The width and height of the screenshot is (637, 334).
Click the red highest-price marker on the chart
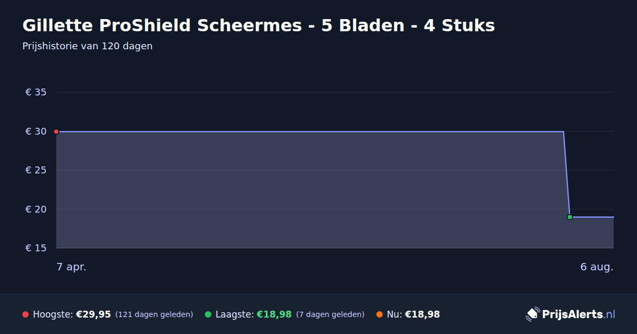56,131
